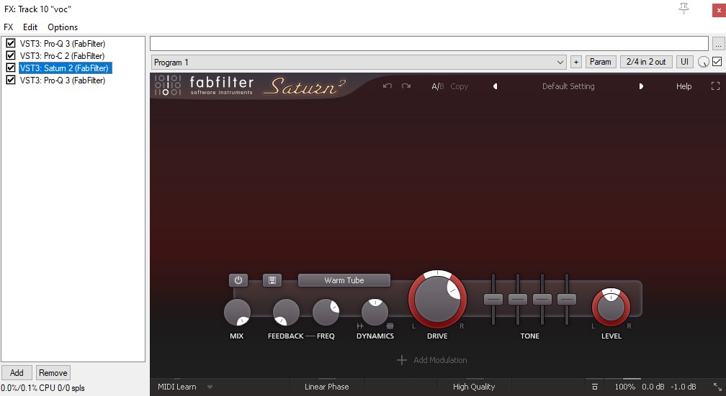
Task: Click the large Drive knob
Action: [x=437, y=300]
